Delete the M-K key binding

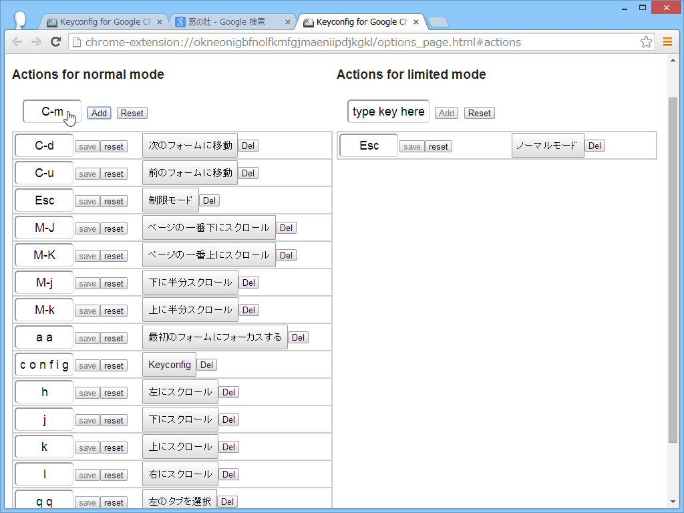[286, 256]
